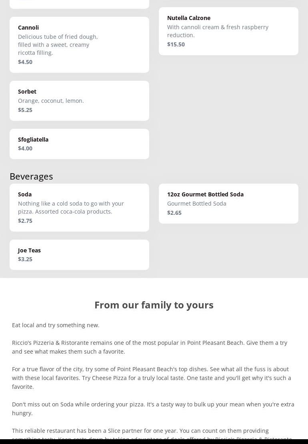Add Sfogliatella by clicking its name

point(33,140)
